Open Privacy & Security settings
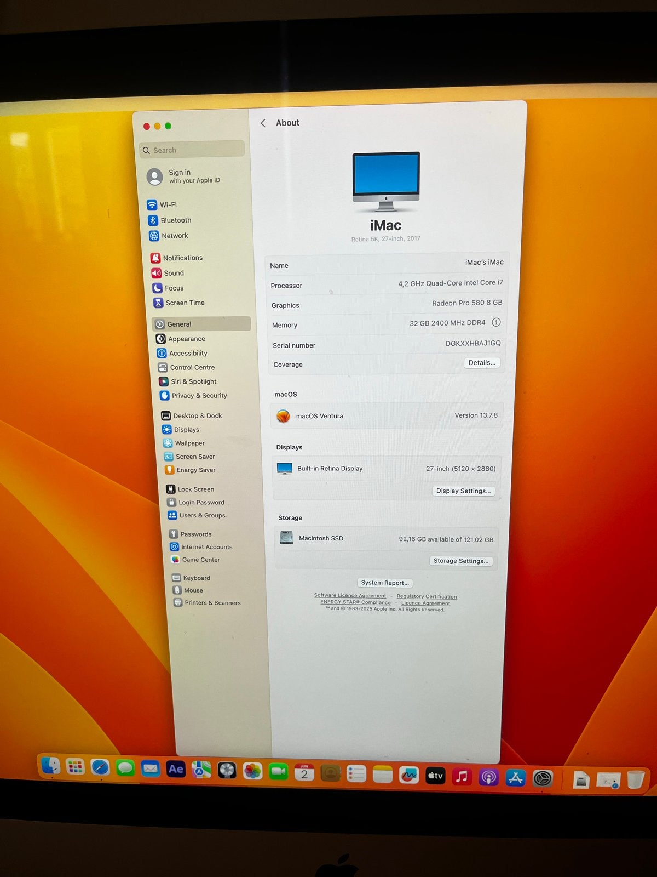Image resolution: width=657 pixels, height=877 pixels. coord(193,395)
